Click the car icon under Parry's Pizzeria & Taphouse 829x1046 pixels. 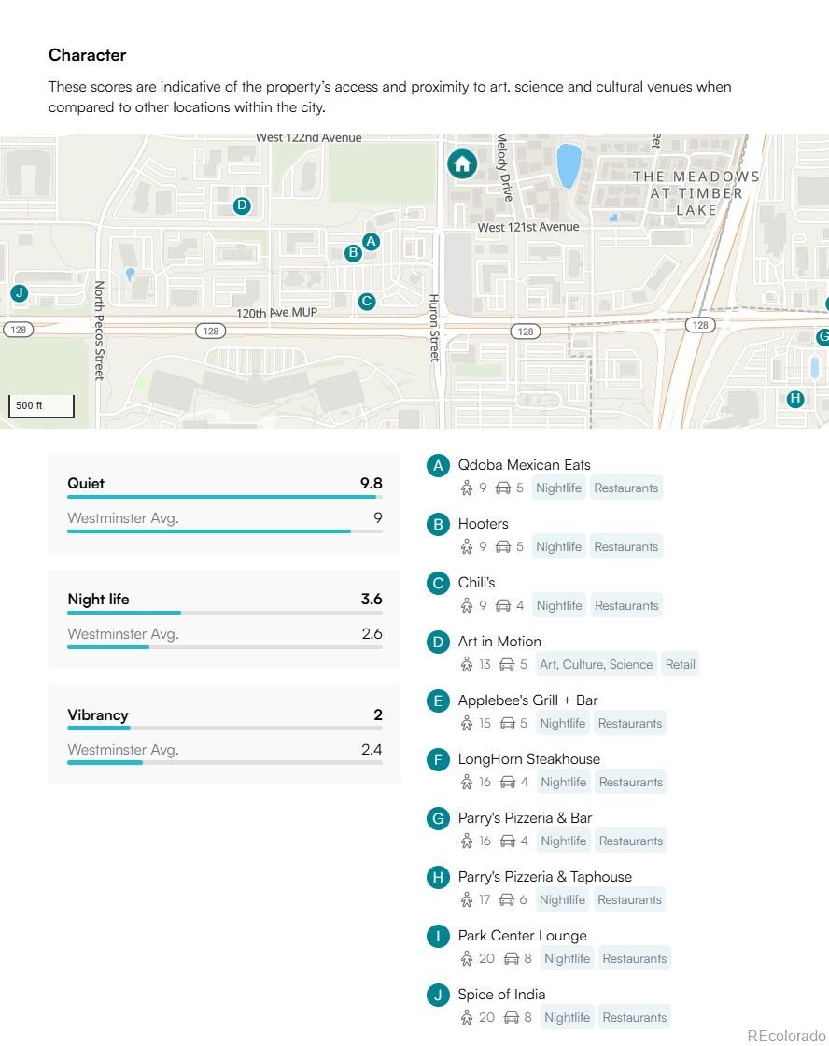(x=507, y=900)
